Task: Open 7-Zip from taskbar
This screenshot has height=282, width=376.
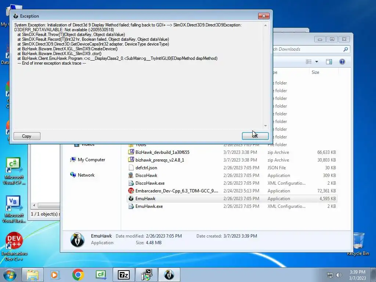Action: pos(124,275)
